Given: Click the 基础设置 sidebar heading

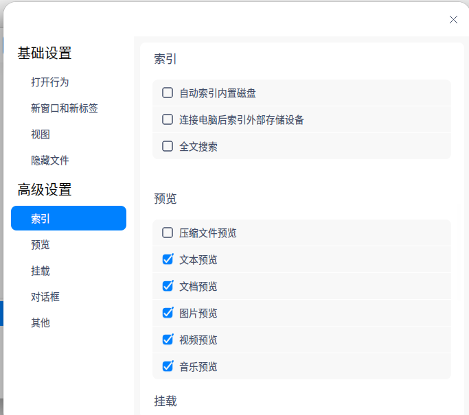Looking at the screenshot, I should tap(45, 54).
